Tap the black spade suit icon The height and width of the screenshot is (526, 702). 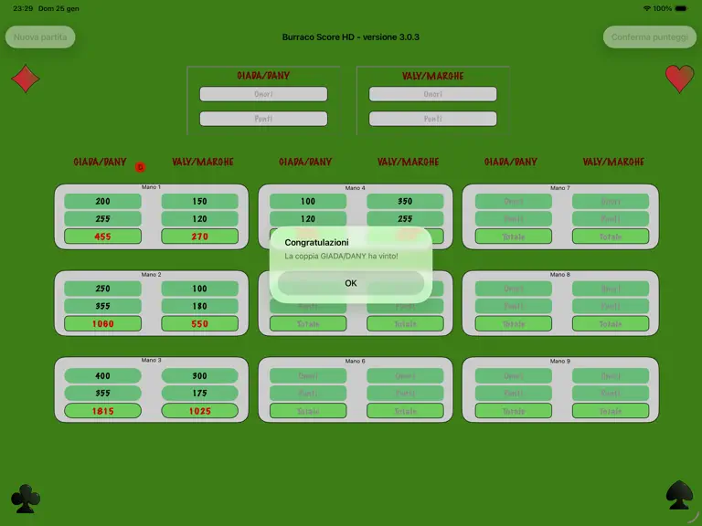(679, 495)
